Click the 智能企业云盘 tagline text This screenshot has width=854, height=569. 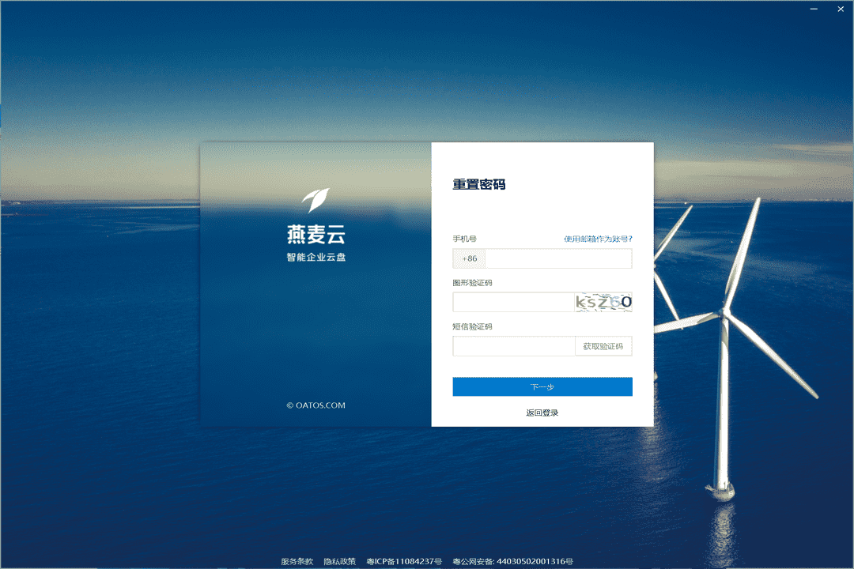pyautogui.click(x=316, y=254)
